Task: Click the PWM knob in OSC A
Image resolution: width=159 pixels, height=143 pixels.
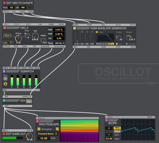Action: [43, 41]
